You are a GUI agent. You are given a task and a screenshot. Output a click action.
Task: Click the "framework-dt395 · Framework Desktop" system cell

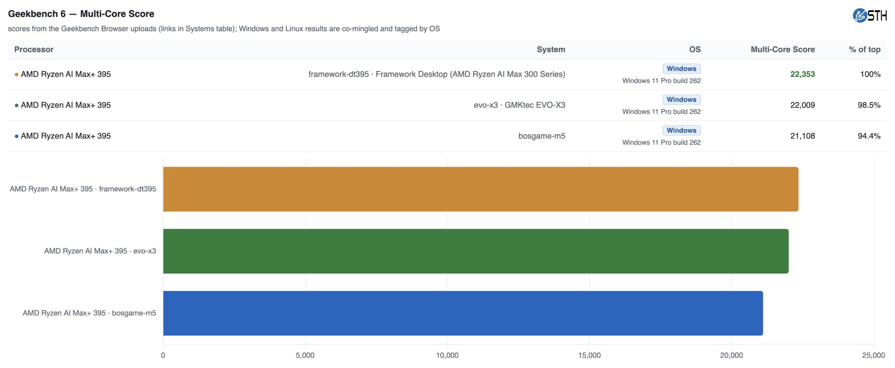click(437, 74)
